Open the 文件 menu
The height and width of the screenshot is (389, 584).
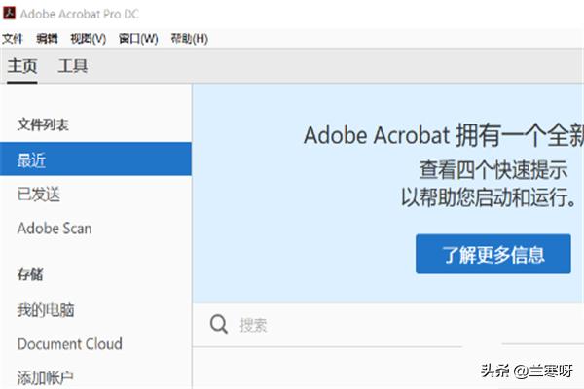pyautogui.click(x=12, y=39)
